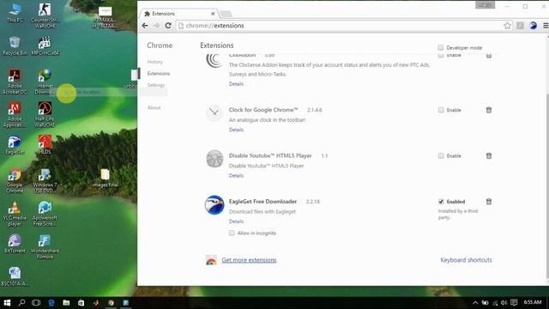Click the Chrome forward arrow button

tap(156, 26)
